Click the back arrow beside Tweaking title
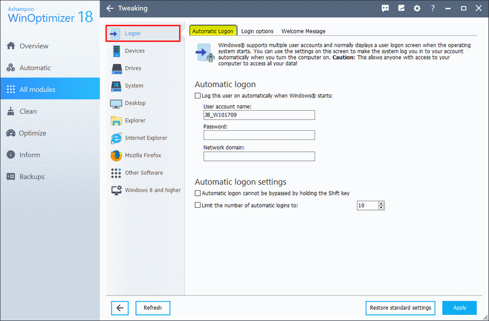 (x=110, y=8)
